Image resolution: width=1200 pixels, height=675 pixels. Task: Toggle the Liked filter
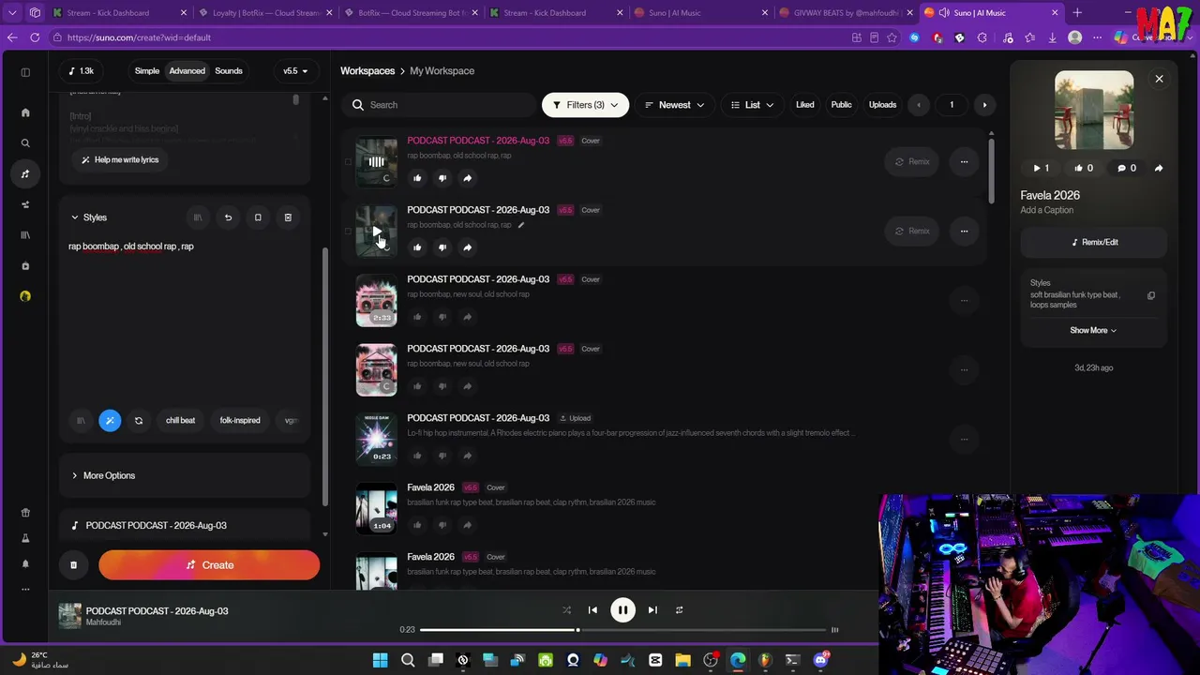(804, 105)
